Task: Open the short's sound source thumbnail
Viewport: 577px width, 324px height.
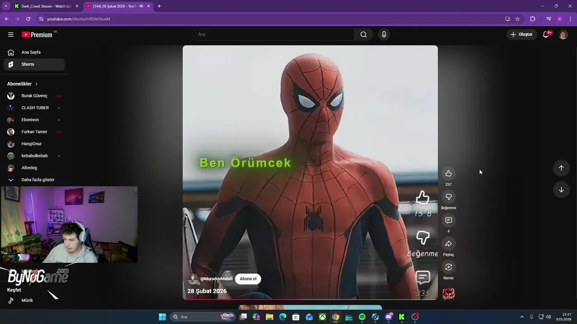Action: coord(449,294)
